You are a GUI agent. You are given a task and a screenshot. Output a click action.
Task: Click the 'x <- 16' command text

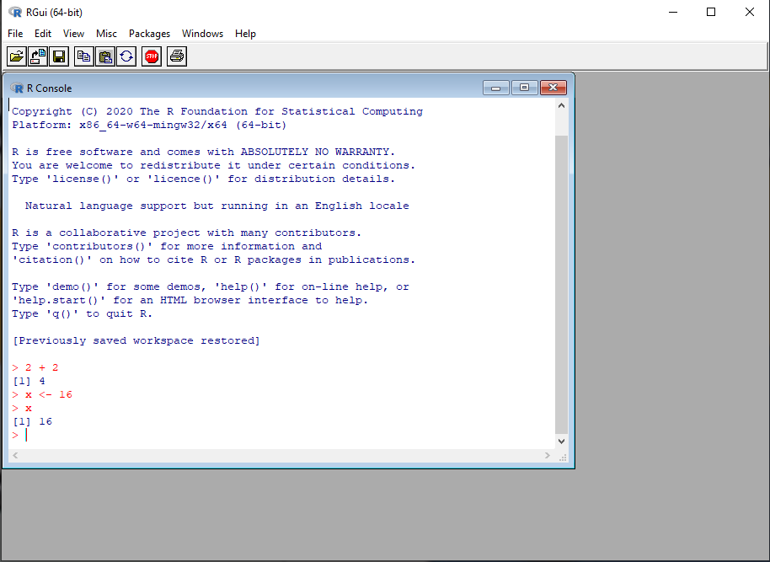coord(49,394)
